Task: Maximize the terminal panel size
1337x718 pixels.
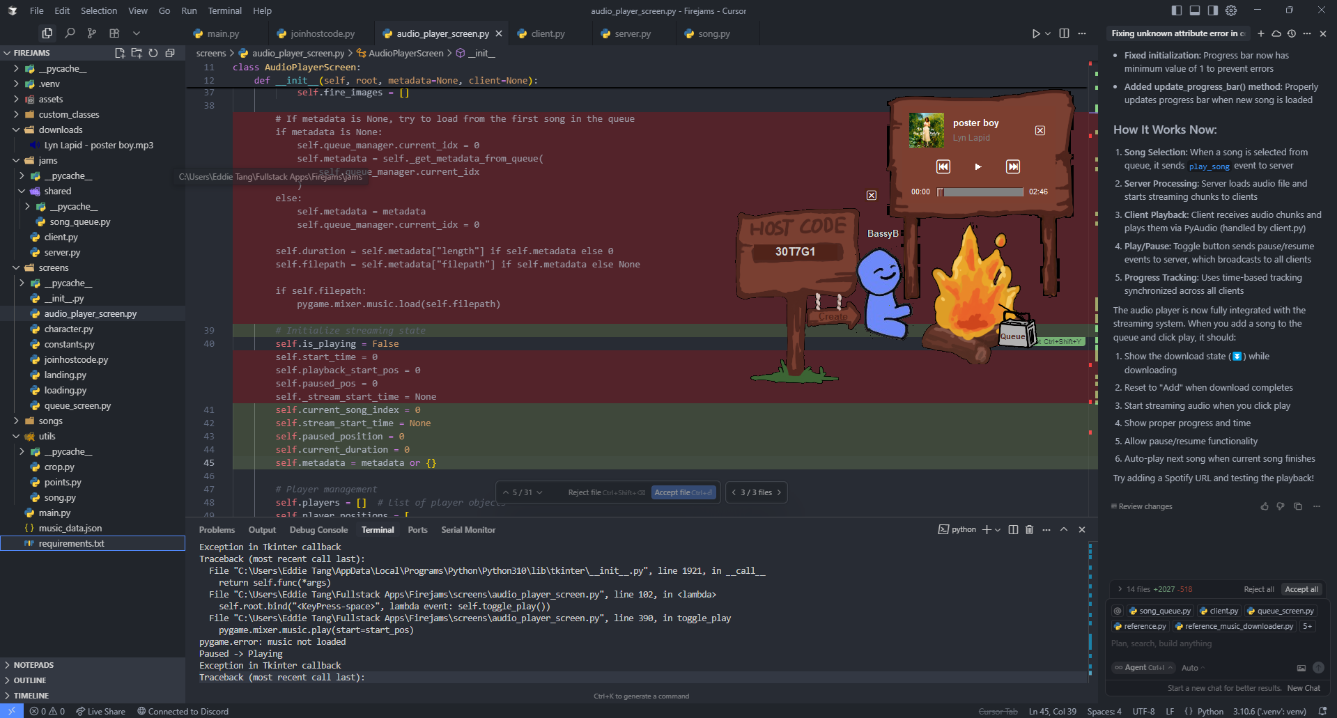Action: pos(1064,530)
